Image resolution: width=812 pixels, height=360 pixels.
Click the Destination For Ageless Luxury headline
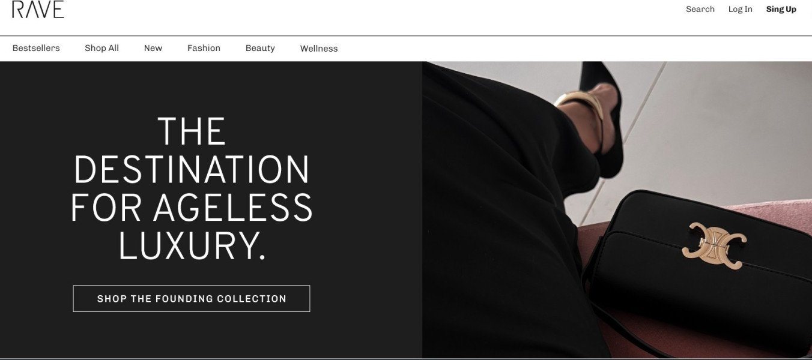pos(192,188)
